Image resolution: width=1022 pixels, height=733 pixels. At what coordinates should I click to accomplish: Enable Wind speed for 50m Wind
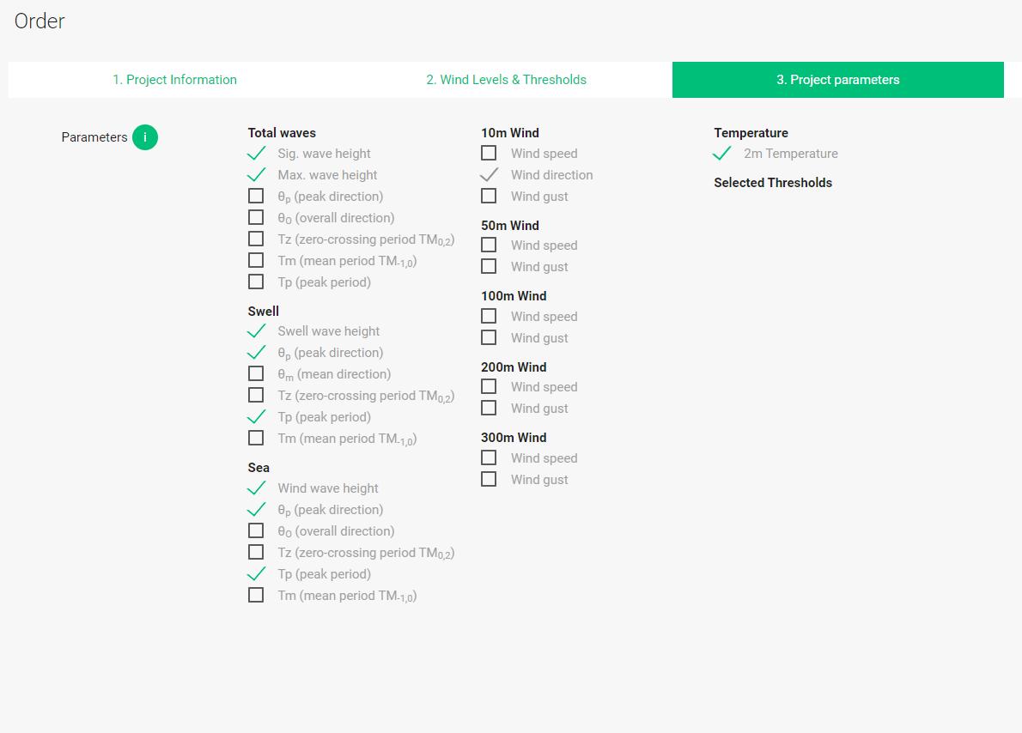pos(489,244)
